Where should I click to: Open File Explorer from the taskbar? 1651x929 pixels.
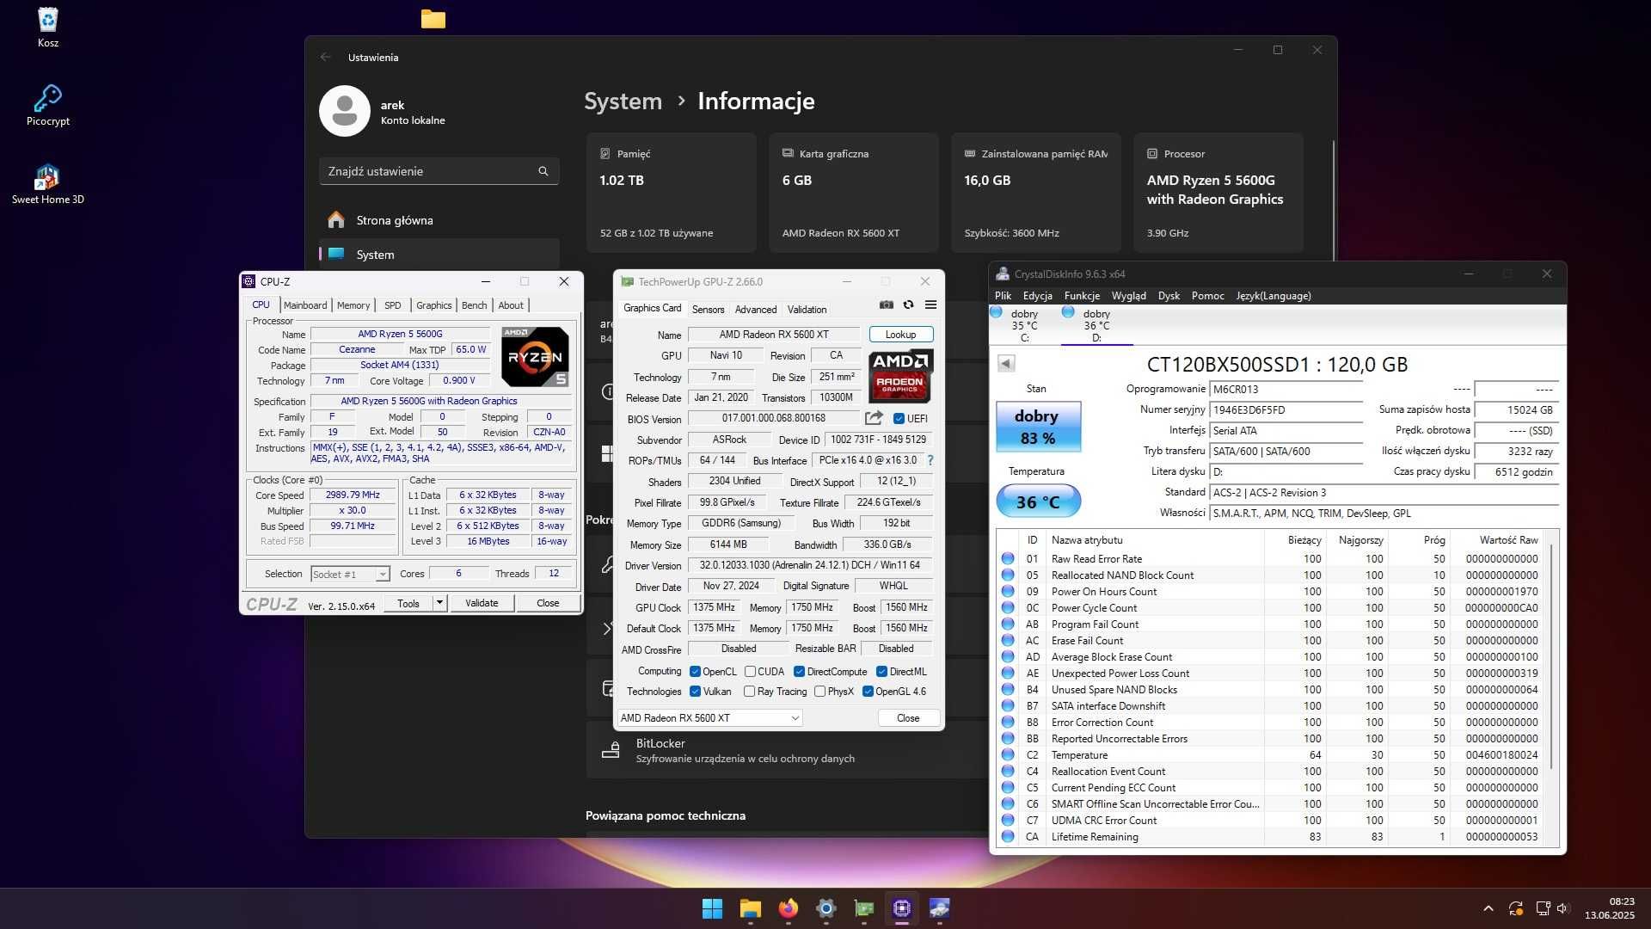click(751, 908)
